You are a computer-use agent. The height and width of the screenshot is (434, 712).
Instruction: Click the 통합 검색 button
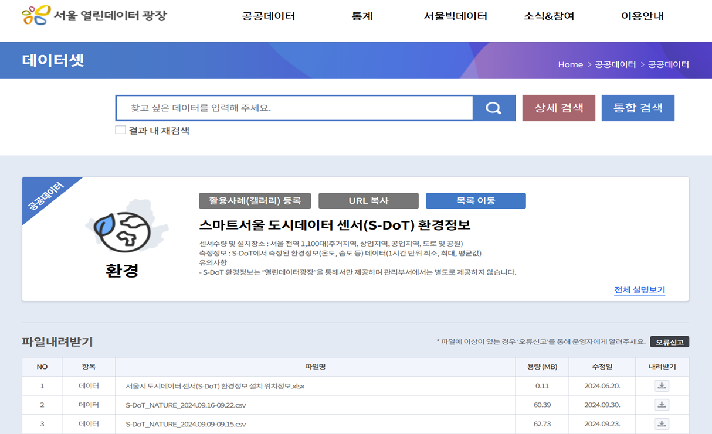point(638,108)
